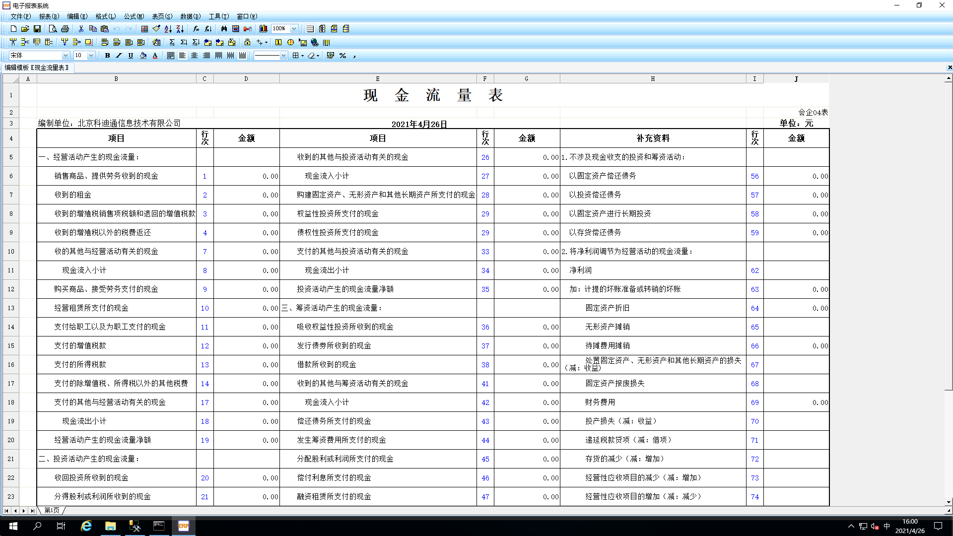Select the 第1页 sheet tab
Screen dimensions: 953x536
coord(52,510)
